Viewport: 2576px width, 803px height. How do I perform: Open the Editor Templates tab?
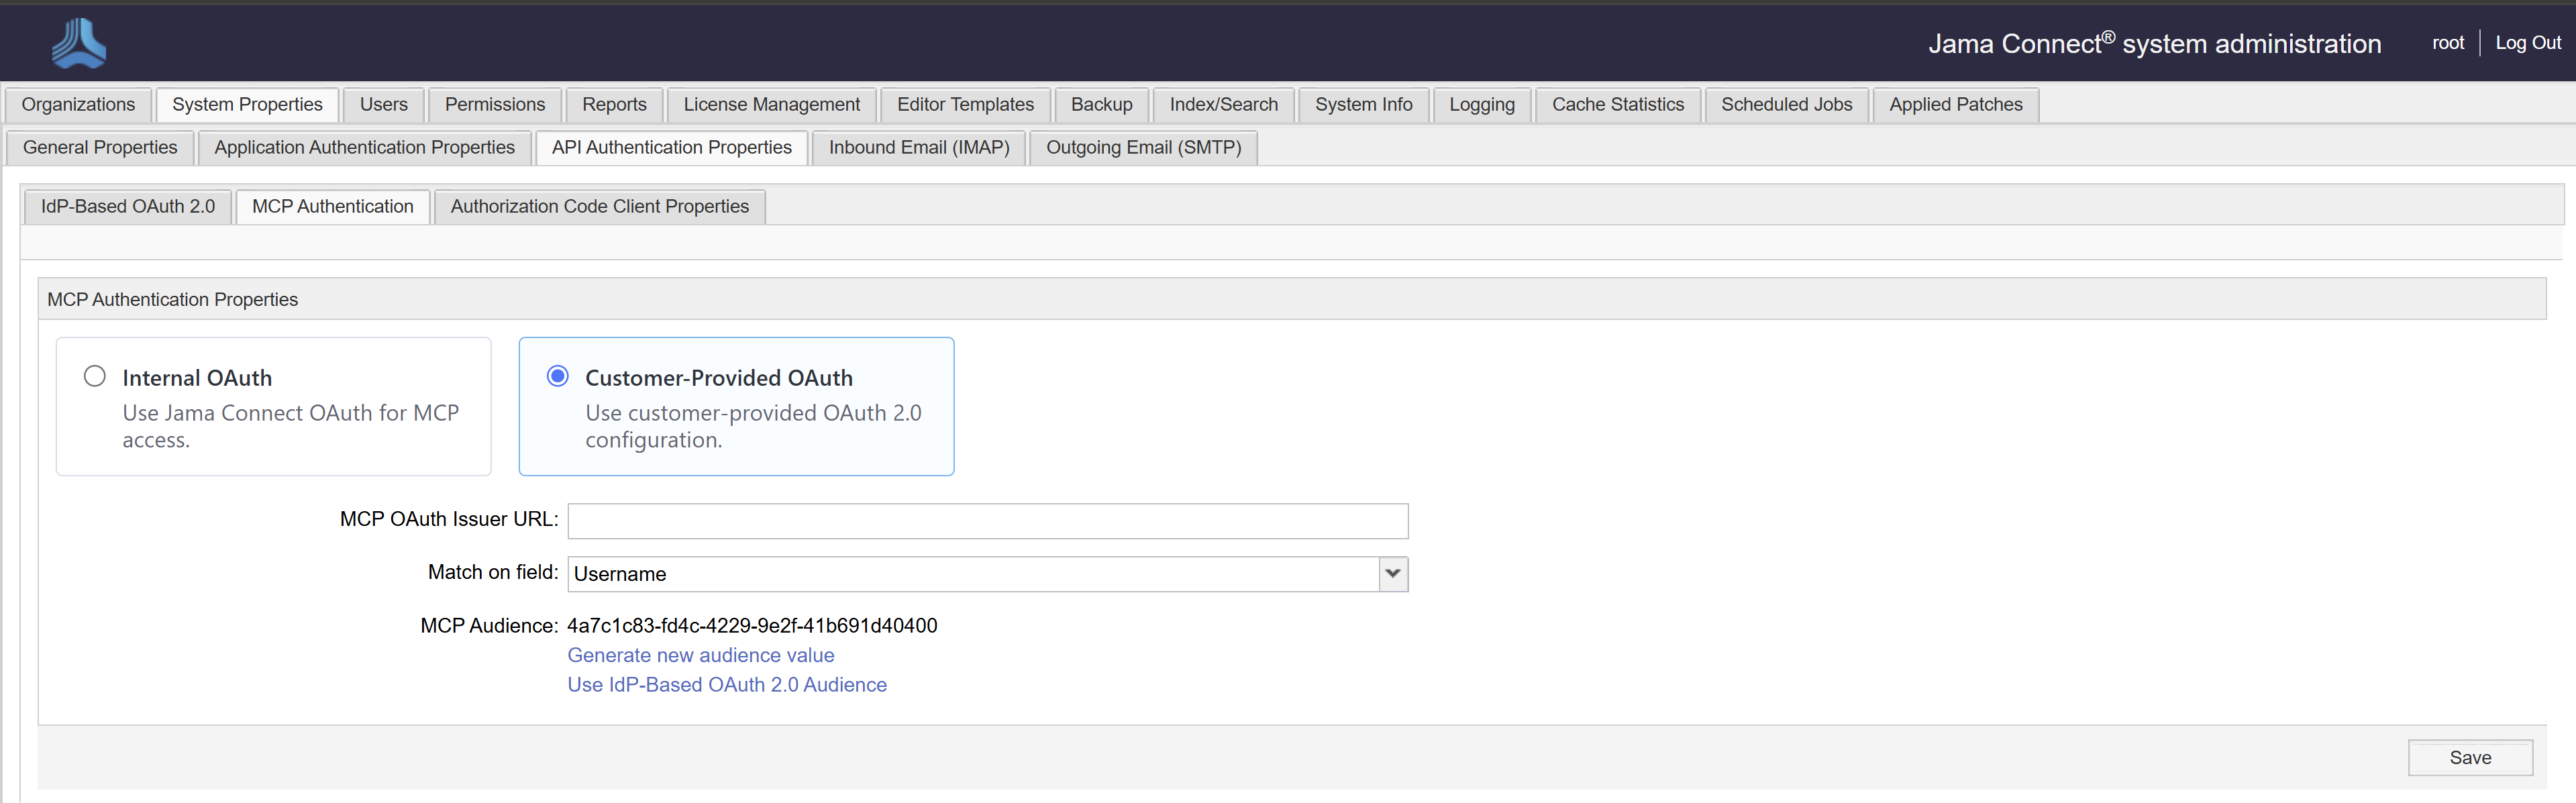pyautogui.click(x=965, y=105)
